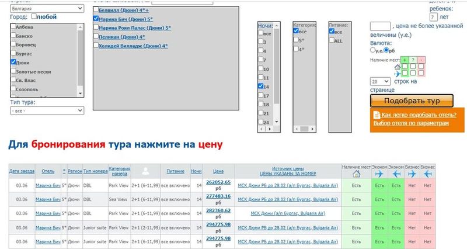Screen dimensions: 467x249
Task: Select the у.е. currency radio button
Action: [x=372, y=50]
